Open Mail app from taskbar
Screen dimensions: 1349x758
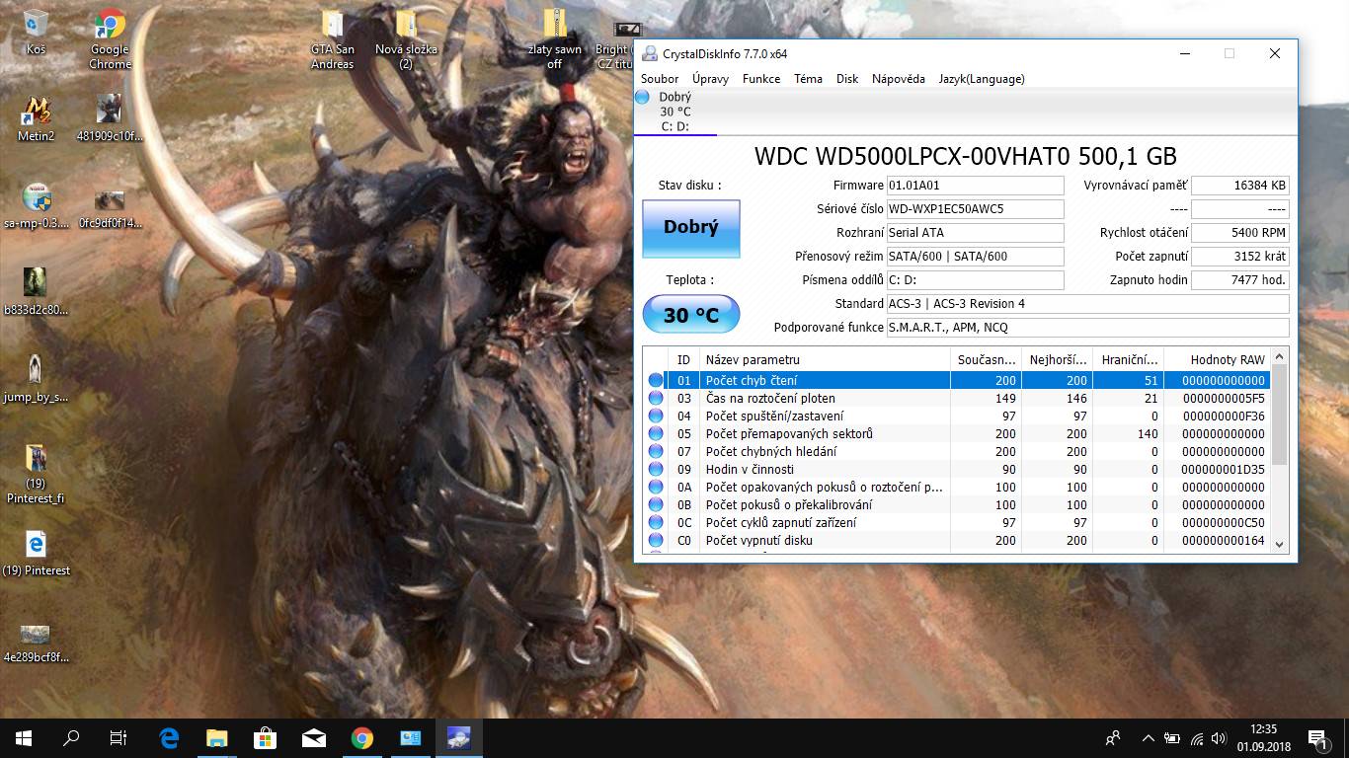click(313, 737)
